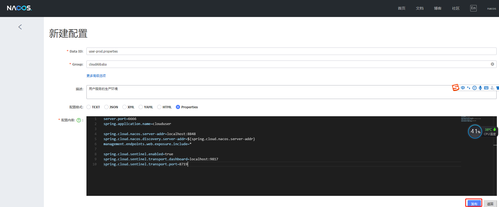Open the nacos user menu
The width and height of the screenshot is (499, 207).
click(x=492, y=8)
